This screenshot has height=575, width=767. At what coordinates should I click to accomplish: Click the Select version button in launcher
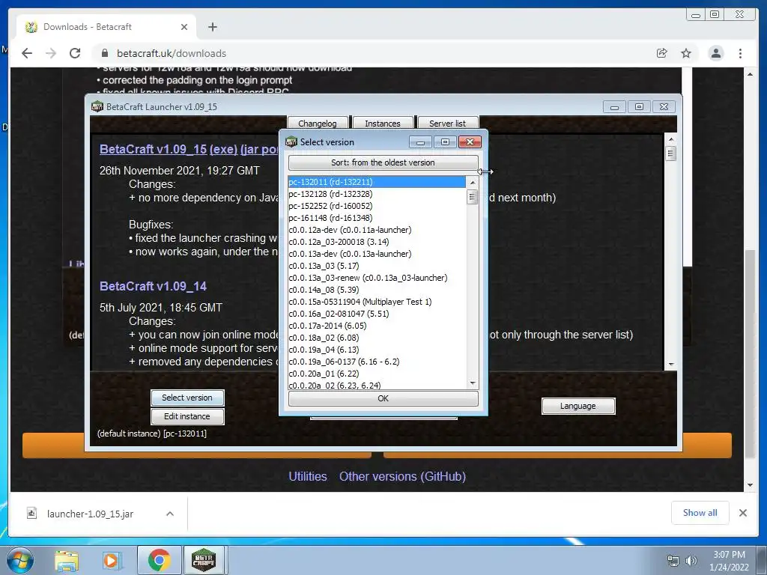[x=187, y=398]
